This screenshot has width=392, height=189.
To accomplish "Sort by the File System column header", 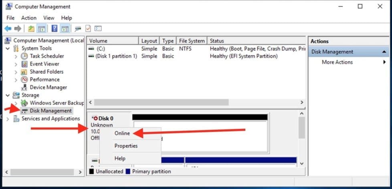I will [192, 41].
